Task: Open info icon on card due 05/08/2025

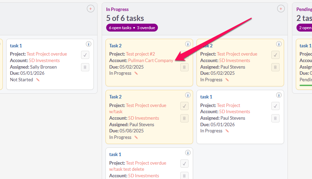Action: [188, 95]
